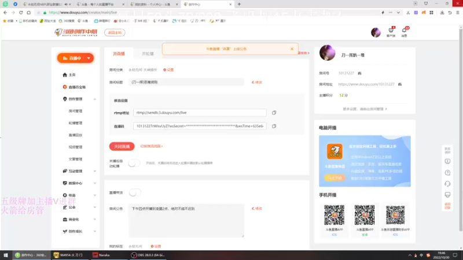
Task: Click the Douyu app icon in PC streaming banner
Action: coord(335,151)
